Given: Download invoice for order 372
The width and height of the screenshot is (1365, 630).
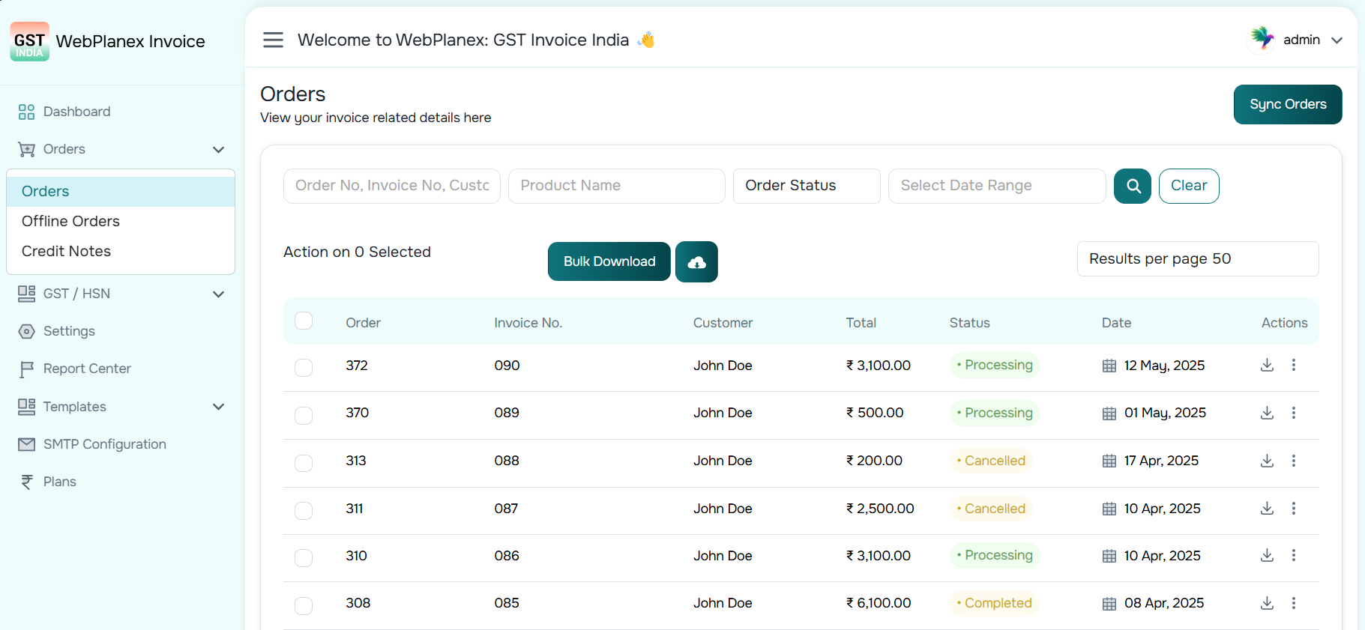Looking at the screenshot, I should [x=1267, y=365].
